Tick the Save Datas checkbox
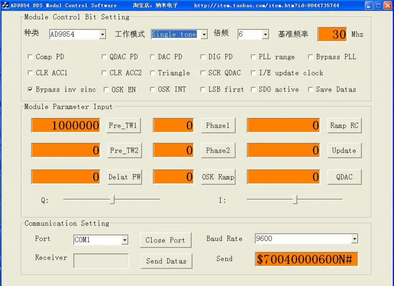This screenshot has width=394, height=286. click(310, 89)
